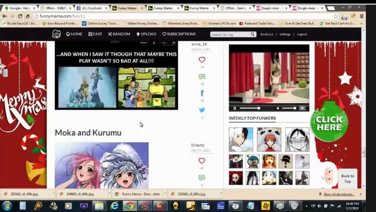Open the UPLOAD page

146,34
